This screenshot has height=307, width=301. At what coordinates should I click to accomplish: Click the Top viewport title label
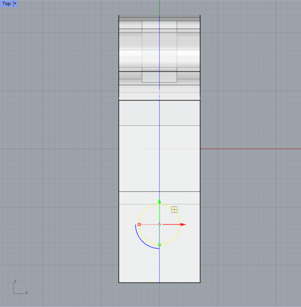[6, 3]
